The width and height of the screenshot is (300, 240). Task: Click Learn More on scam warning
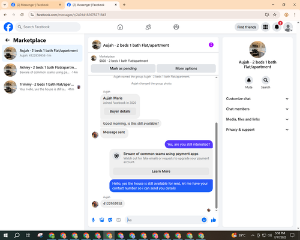tap(161, 172)
